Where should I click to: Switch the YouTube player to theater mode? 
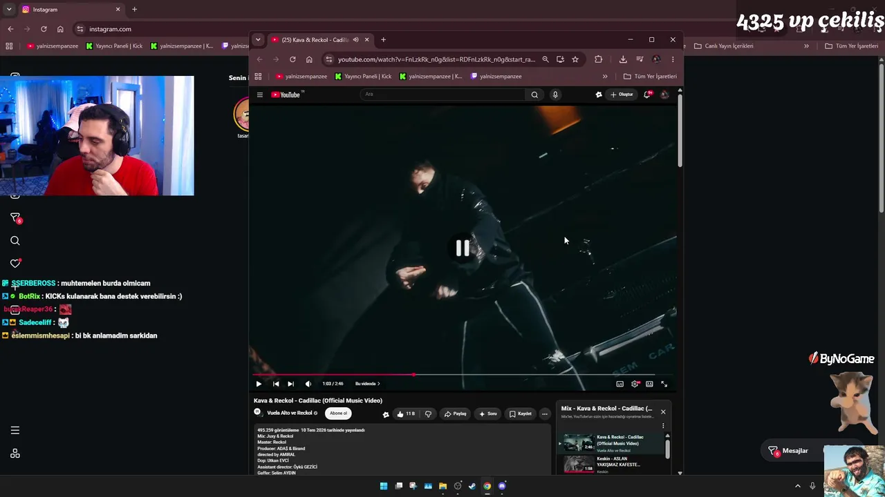pyautogui.click(x=649, y=384)
